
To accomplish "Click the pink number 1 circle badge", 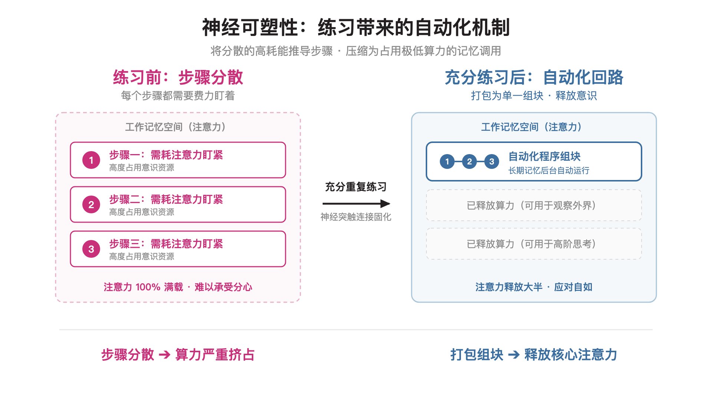I will [x=91, y=160].
